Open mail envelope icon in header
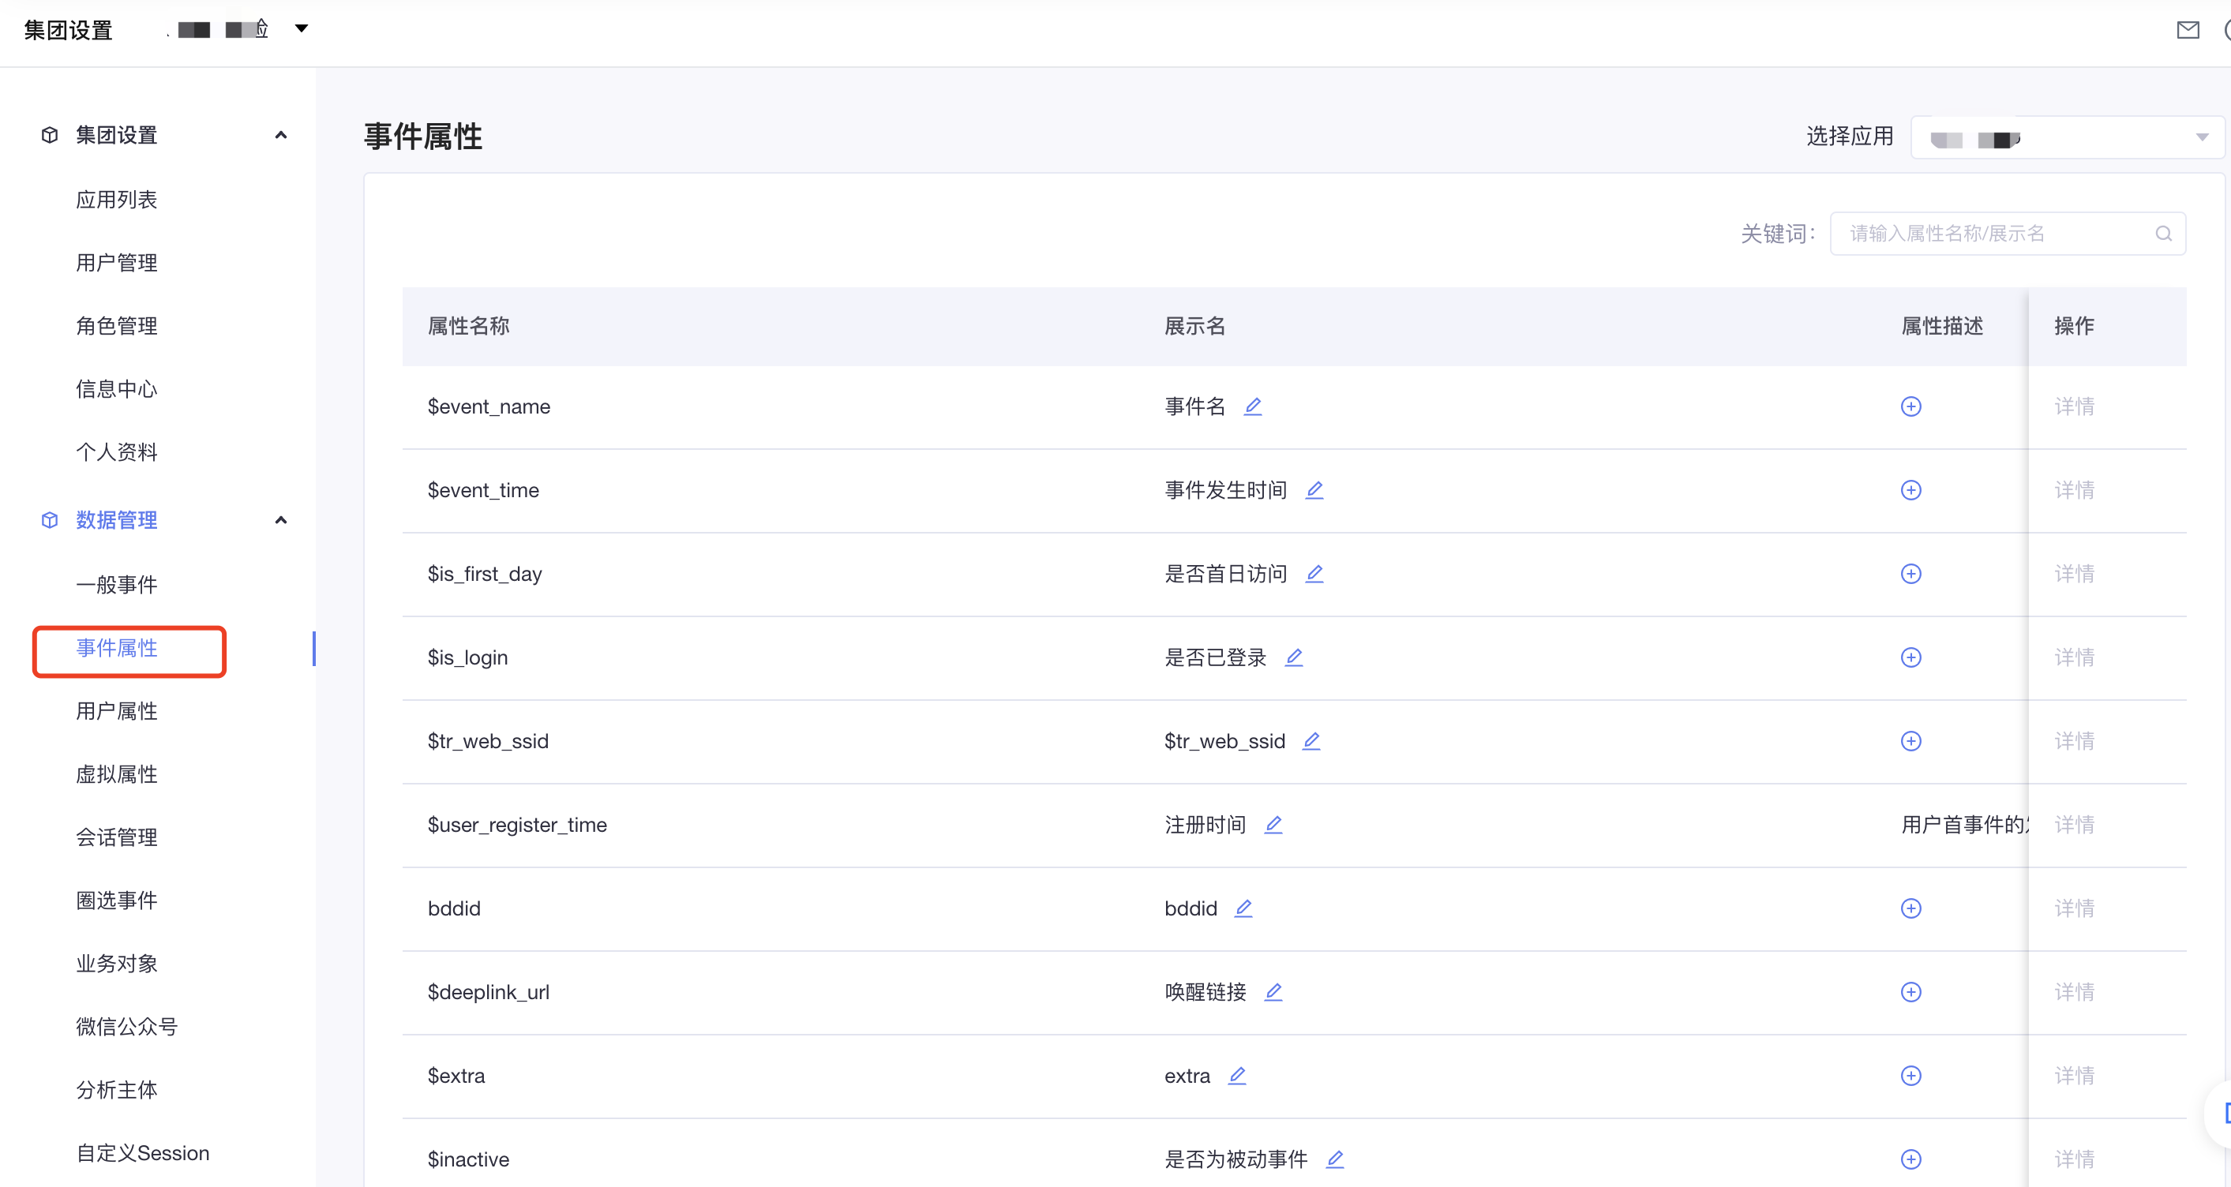This screenshot has width=2231, height=1187. (2188, 30)
